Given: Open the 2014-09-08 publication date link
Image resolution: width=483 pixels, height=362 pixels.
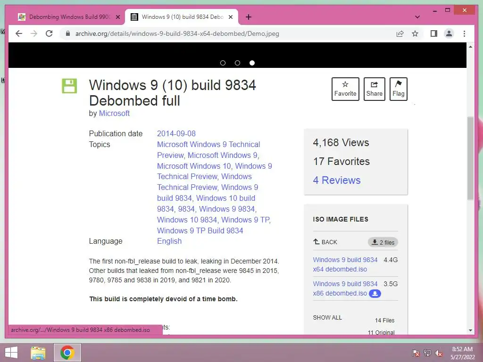Looking at the screenshot, I should 176,133.
